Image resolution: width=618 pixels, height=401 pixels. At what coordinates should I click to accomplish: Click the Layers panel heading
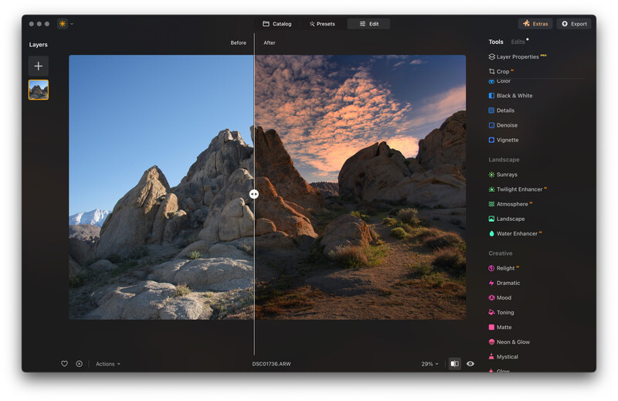click(38, 45)
